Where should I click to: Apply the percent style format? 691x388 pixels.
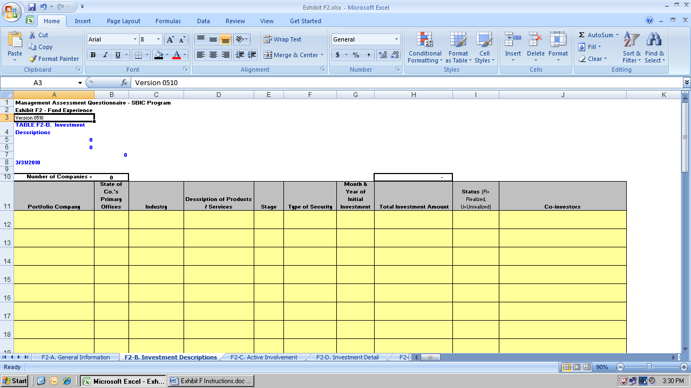(356, 55)
